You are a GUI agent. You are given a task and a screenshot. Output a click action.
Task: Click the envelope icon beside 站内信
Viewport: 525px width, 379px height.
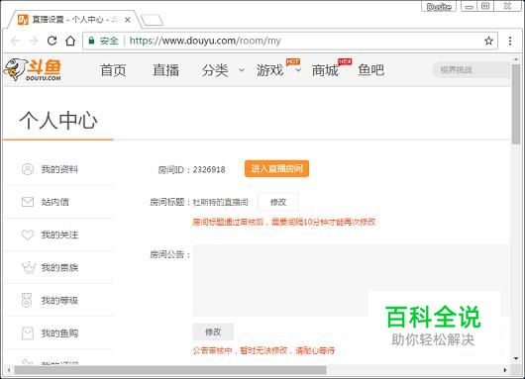pos(28,202)
